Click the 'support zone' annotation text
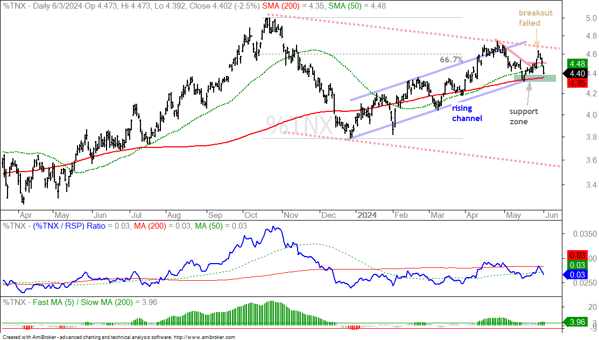The height and width of the screenshot is (340, 599). (523, 117)
